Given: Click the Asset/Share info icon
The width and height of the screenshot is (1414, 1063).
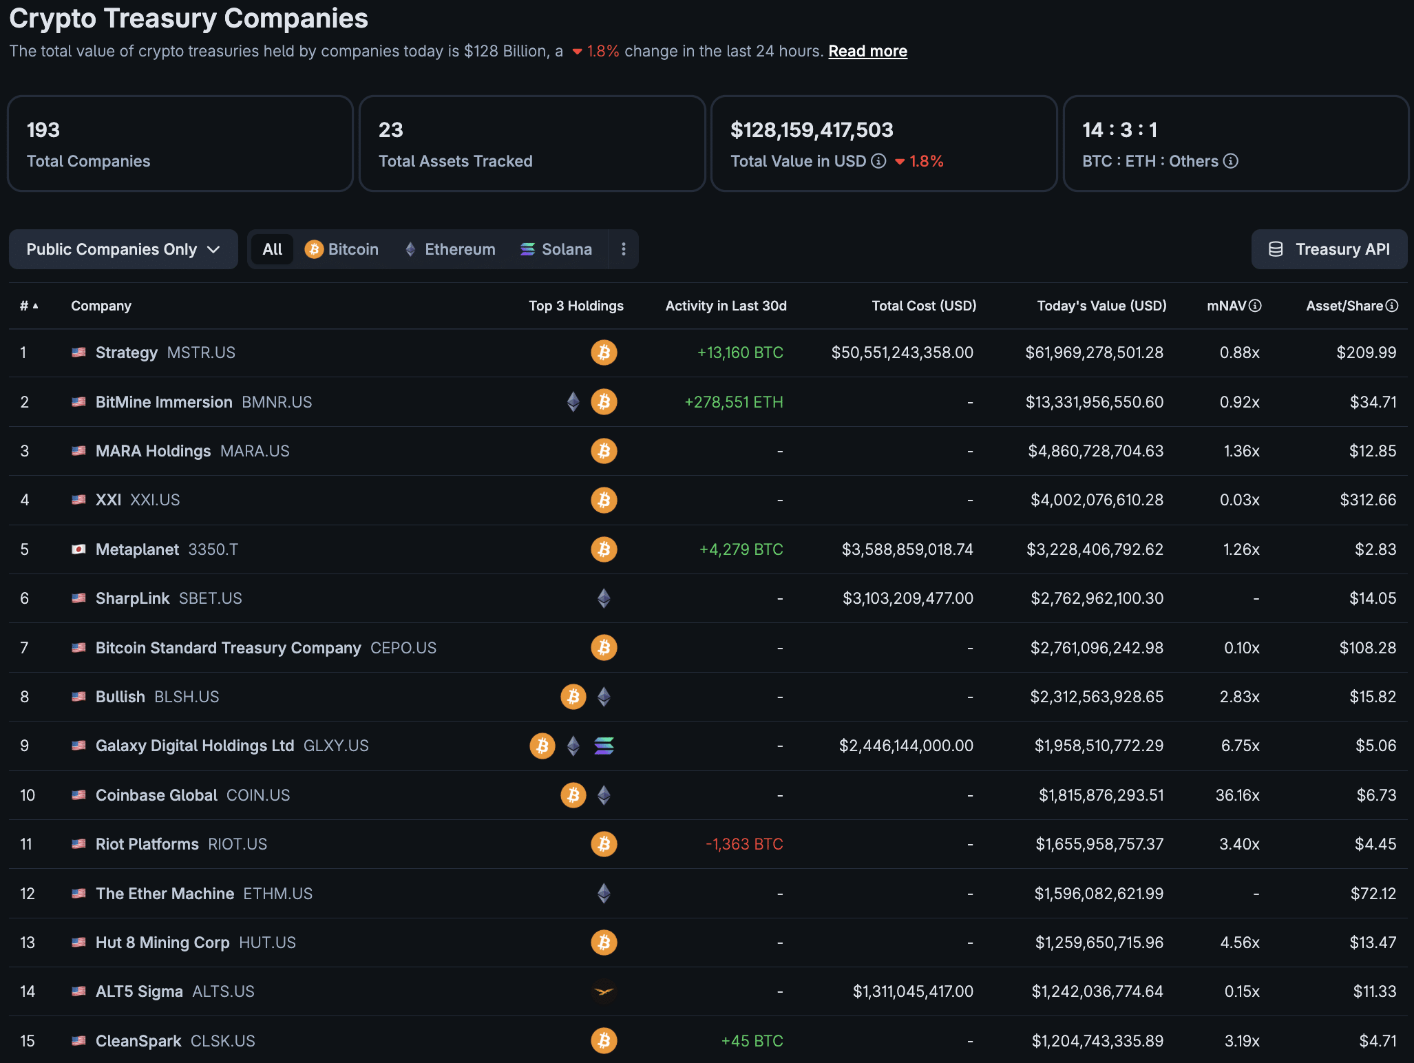Looking at the screenshot, I should point(1392,306).
